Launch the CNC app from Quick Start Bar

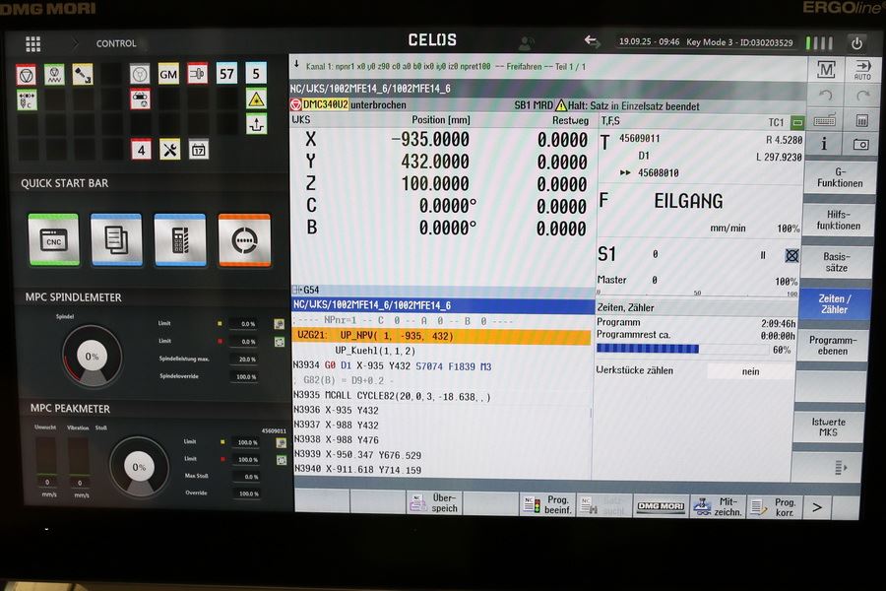54,239
